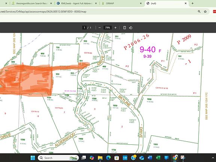Switch to RMLSweb Agent Full tab
The image size is (216, 162).
click(77, 3)
